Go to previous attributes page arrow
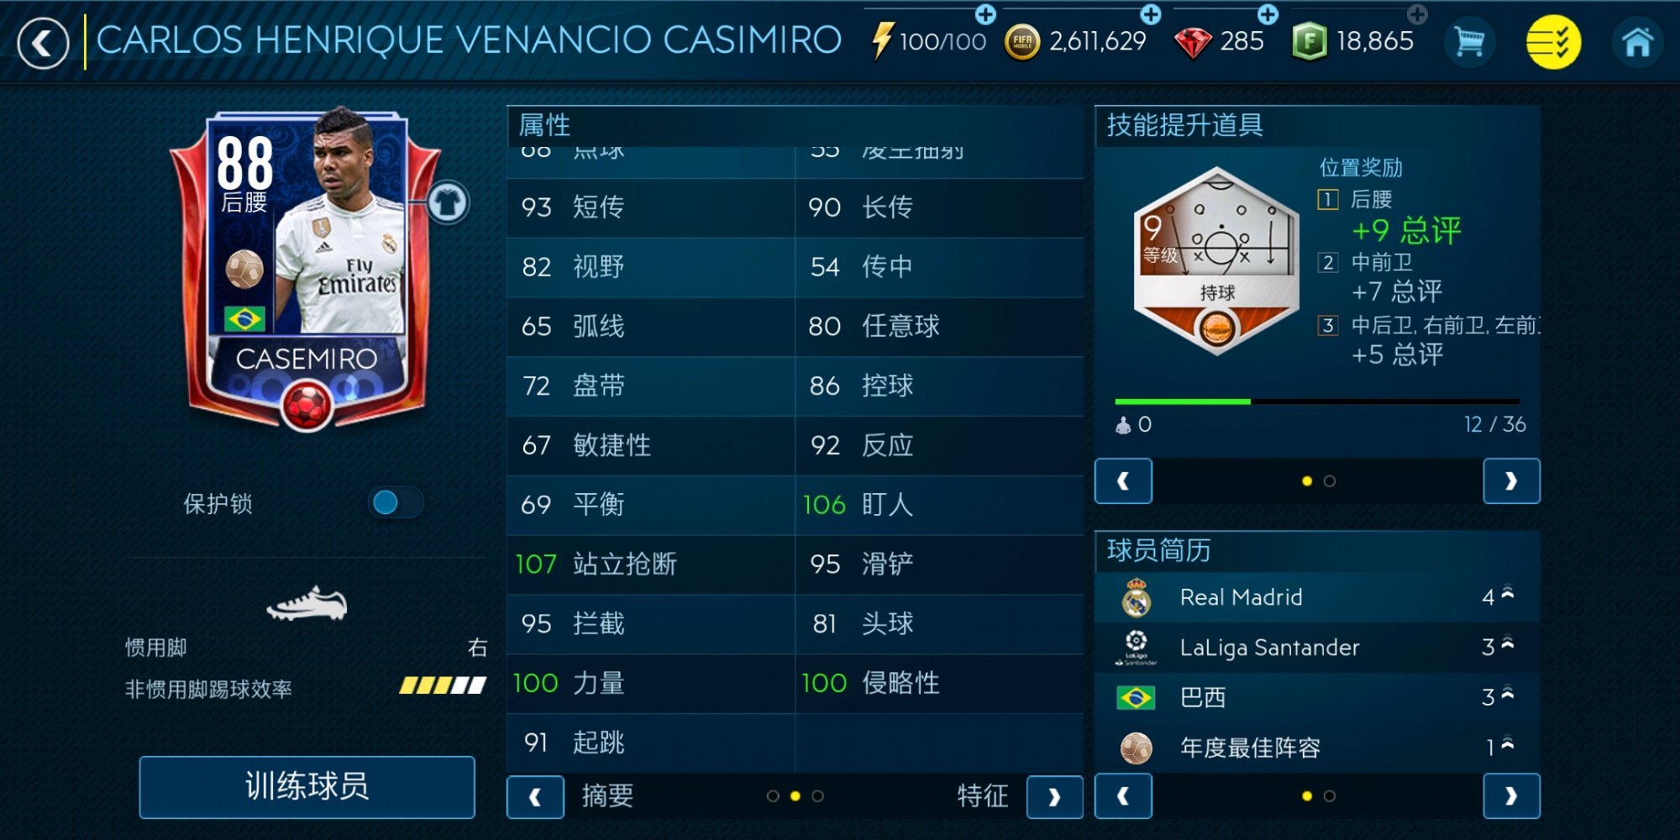The image size is (1680, 840). point(535,797)
